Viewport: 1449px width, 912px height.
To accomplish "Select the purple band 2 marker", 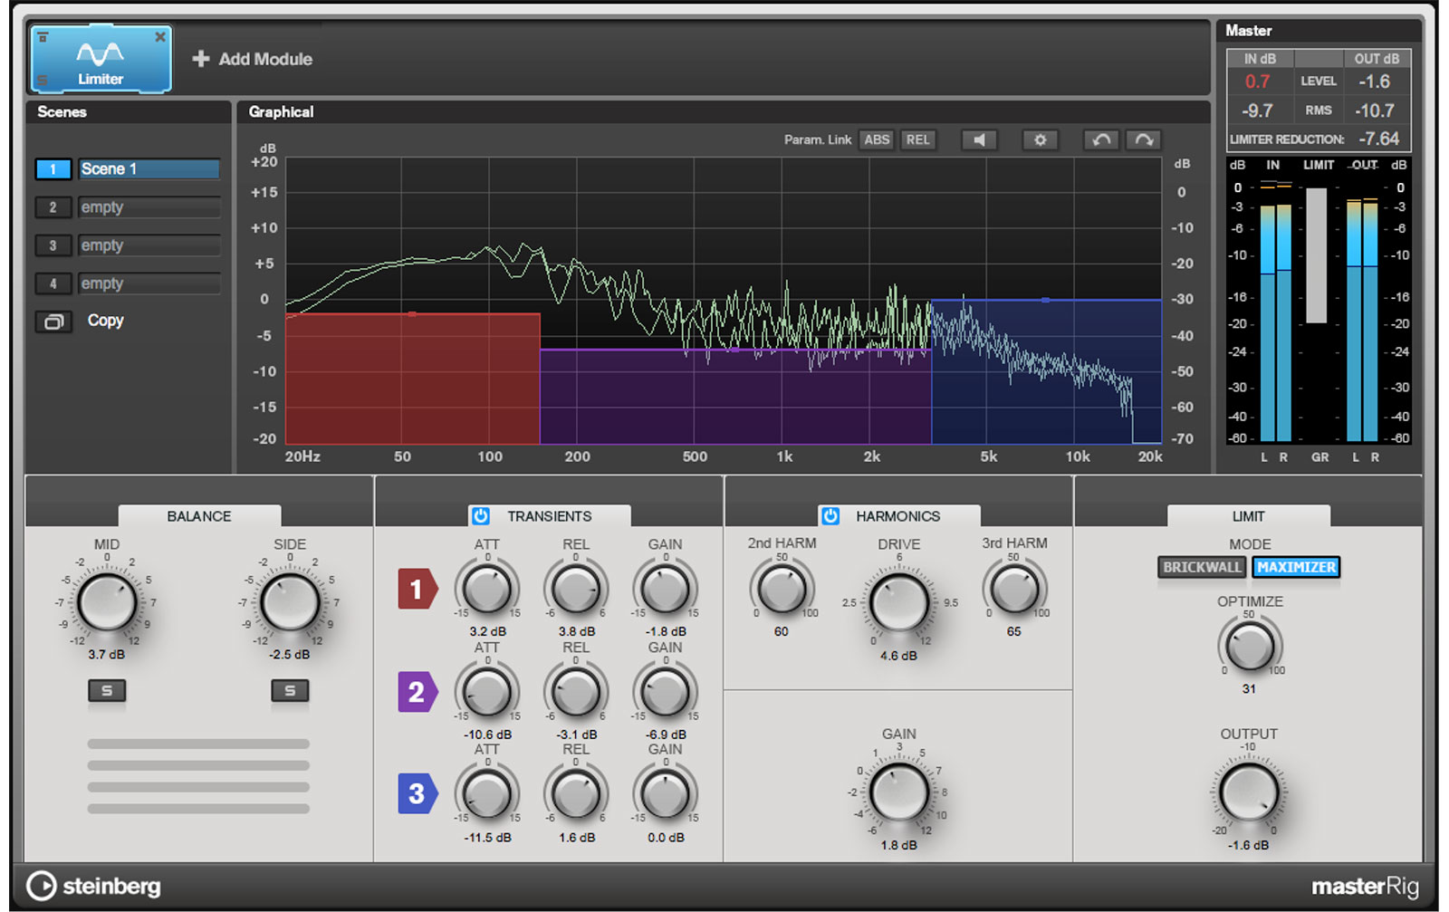I will tap(417, 692).
